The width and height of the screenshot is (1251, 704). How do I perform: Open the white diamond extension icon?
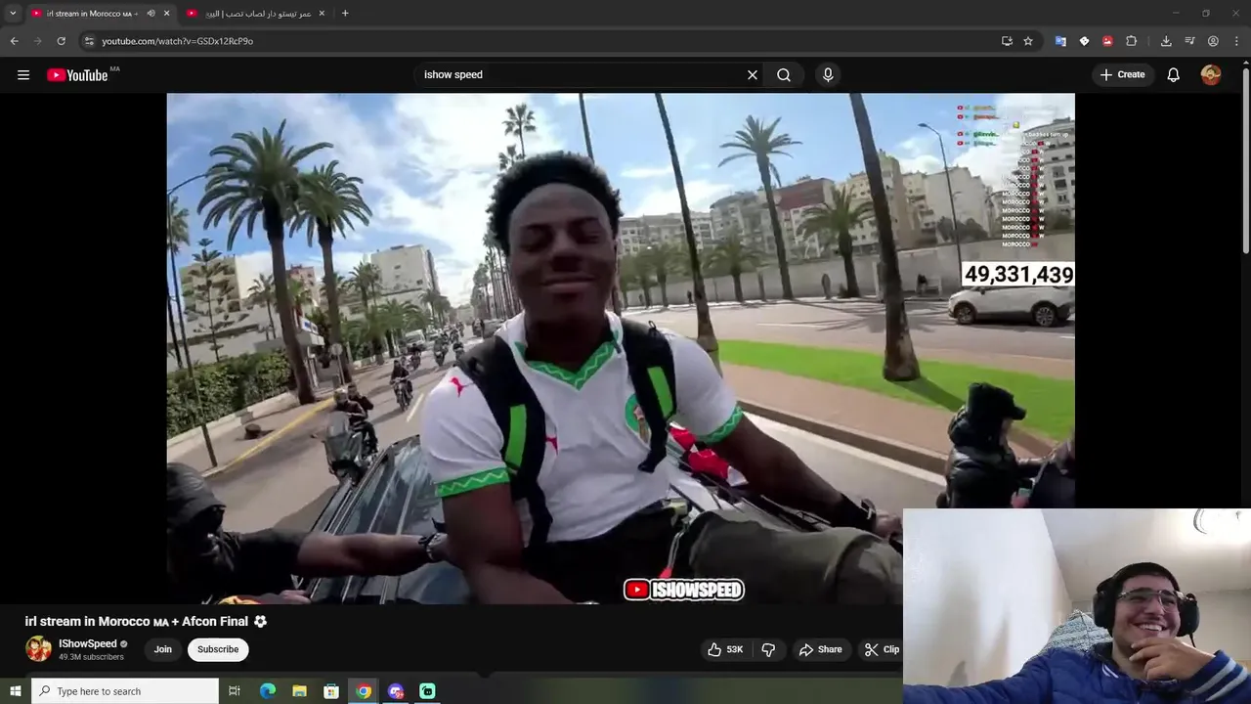tap(1084, 41)
